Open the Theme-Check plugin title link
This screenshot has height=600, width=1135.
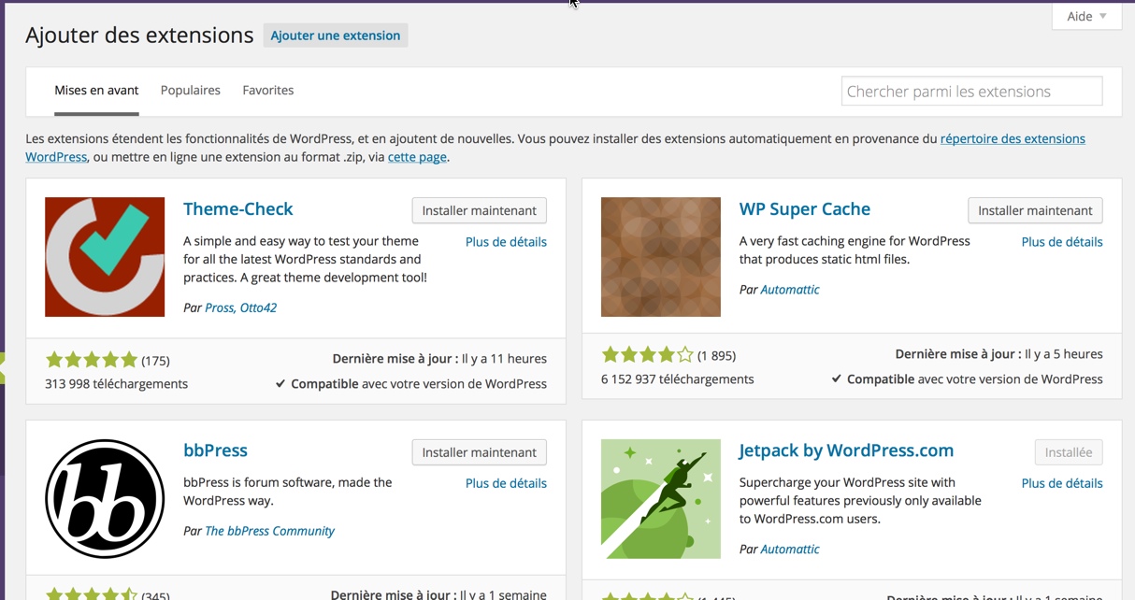click(238, 209)
